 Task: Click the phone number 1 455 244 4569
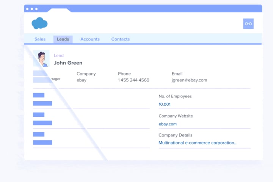click(x=133, y=80)
